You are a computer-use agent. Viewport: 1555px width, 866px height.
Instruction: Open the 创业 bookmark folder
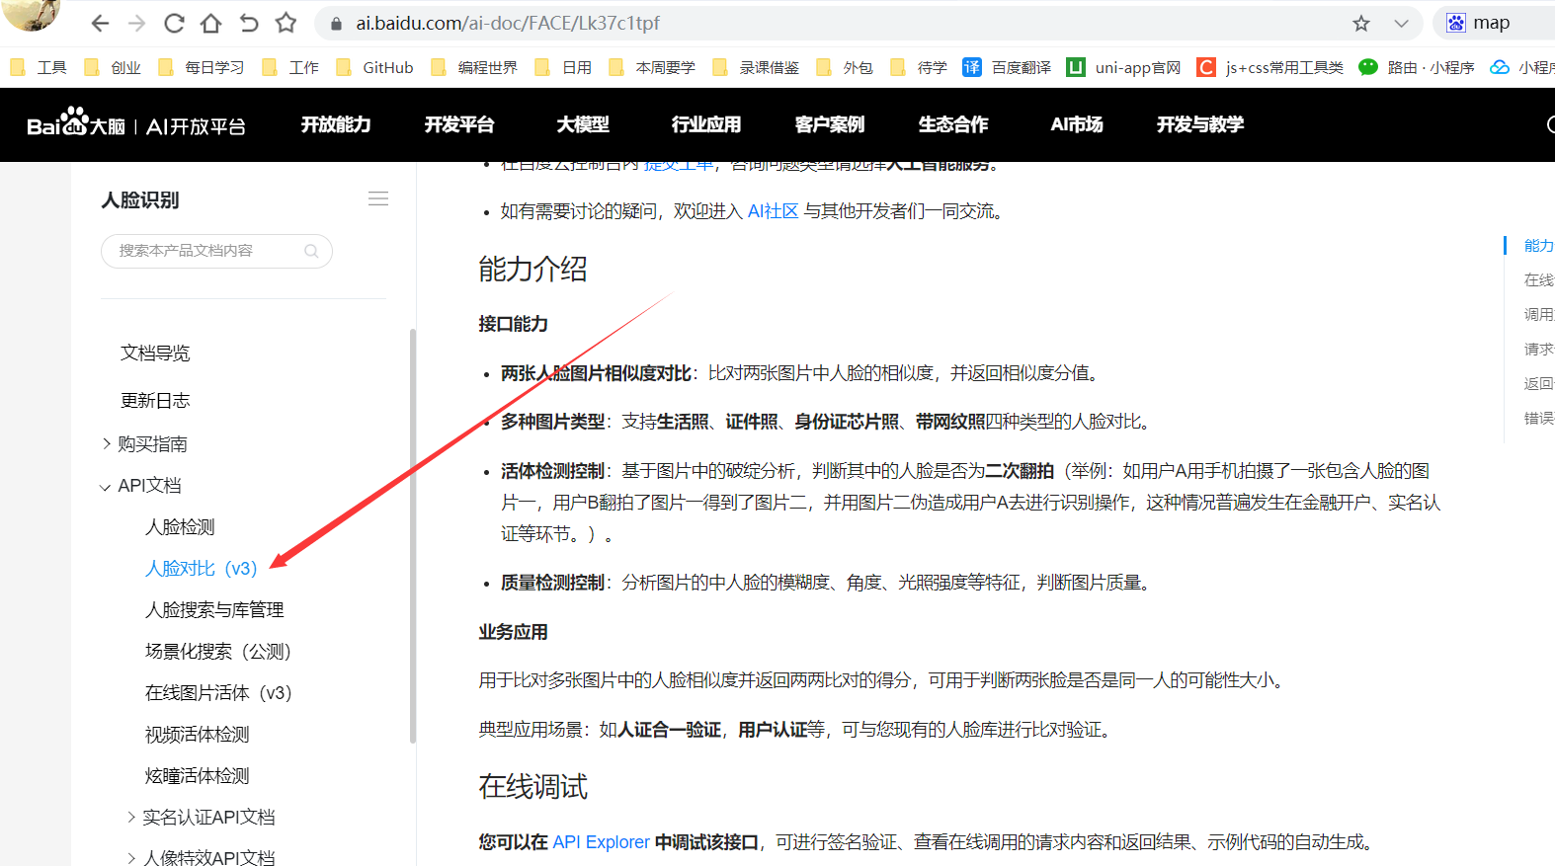(x=113, y=67)
